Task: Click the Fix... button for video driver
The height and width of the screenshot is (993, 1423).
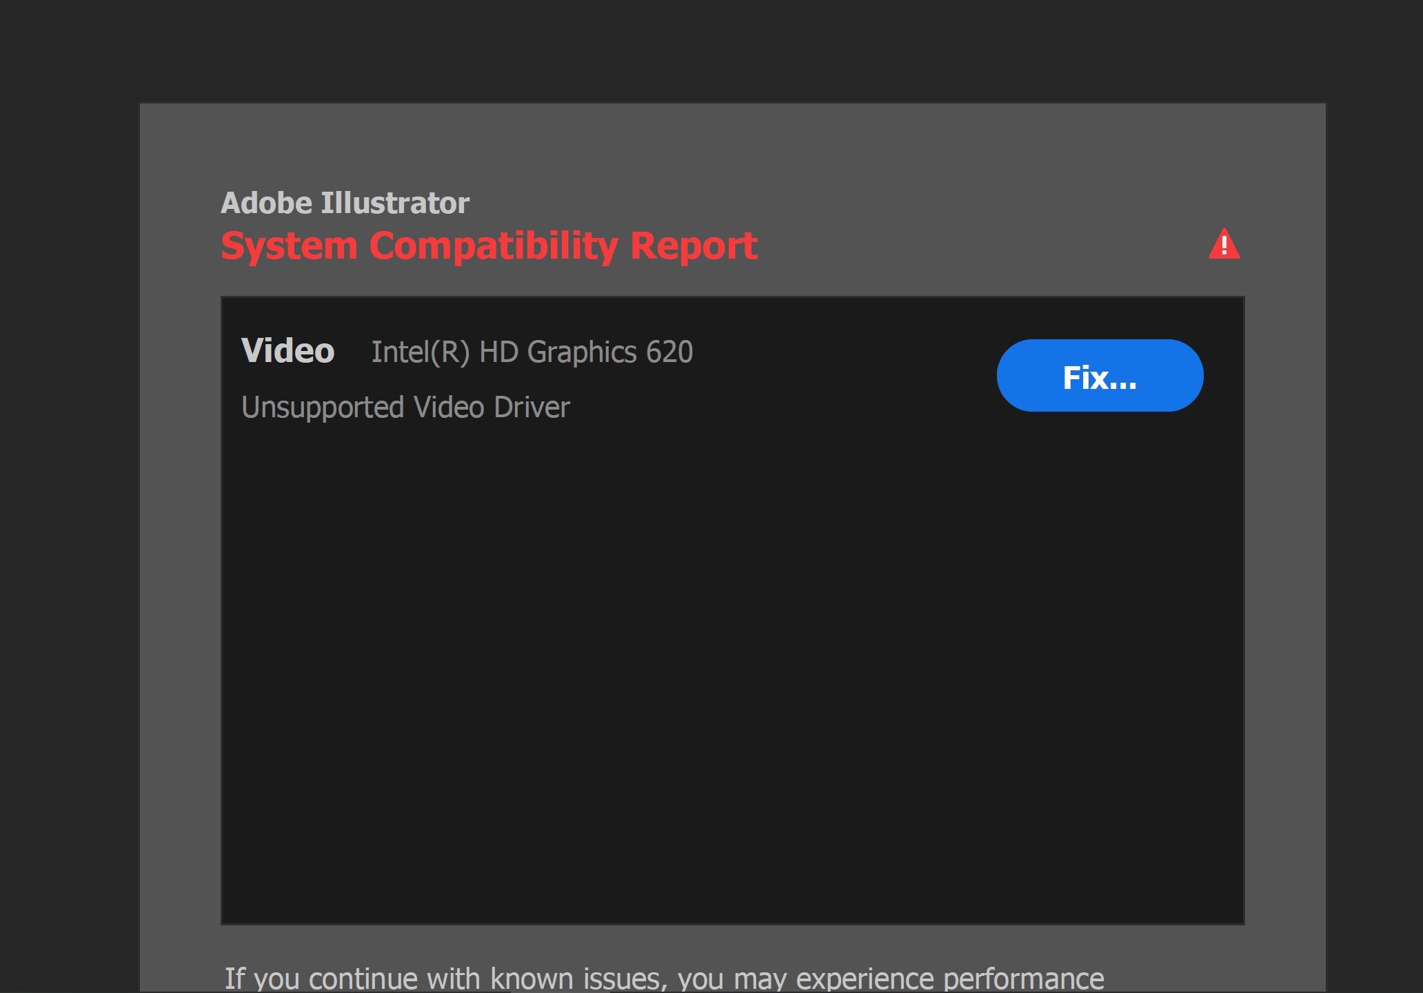Action: coord(1100,376)
